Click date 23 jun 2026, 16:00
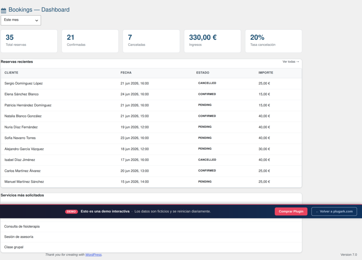This screenshot has height=260, width=362. 135,138
